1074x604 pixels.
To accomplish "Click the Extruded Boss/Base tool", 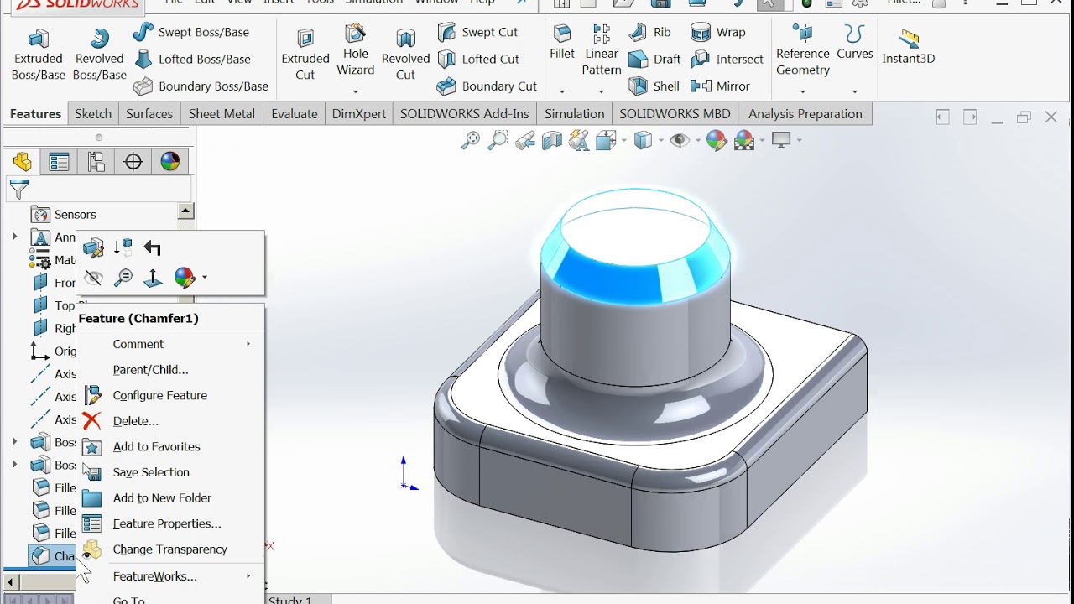I will [39, 55].
